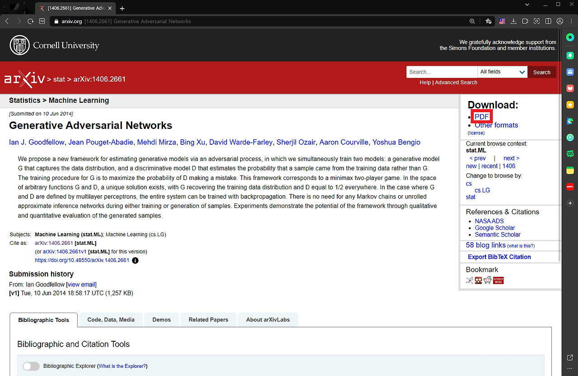This screenshot has width=578, height=376.
Task: Open the All fields search dropdown
Action: tap(502, 72)
